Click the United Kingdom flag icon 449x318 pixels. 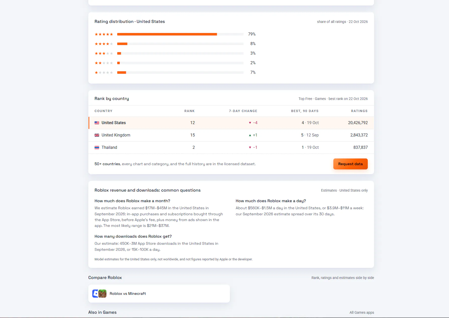tap(97, 135)
